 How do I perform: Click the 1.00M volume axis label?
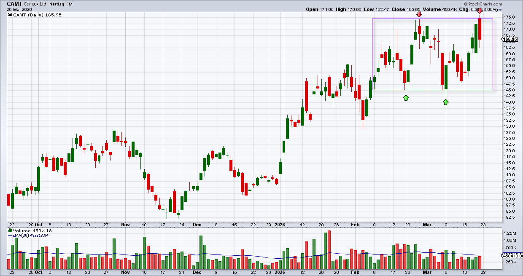tap(510, 240)
